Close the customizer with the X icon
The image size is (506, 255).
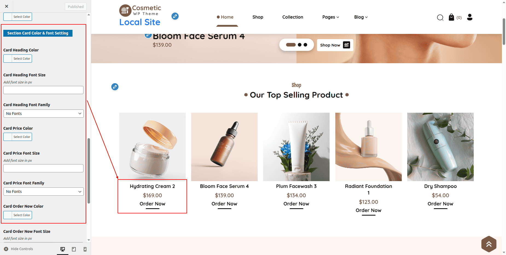click(x=7, y=6)
